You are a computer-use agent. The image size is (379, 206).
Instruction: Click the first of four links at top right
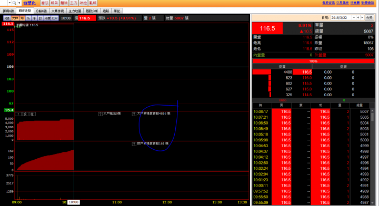click(328, 3)
